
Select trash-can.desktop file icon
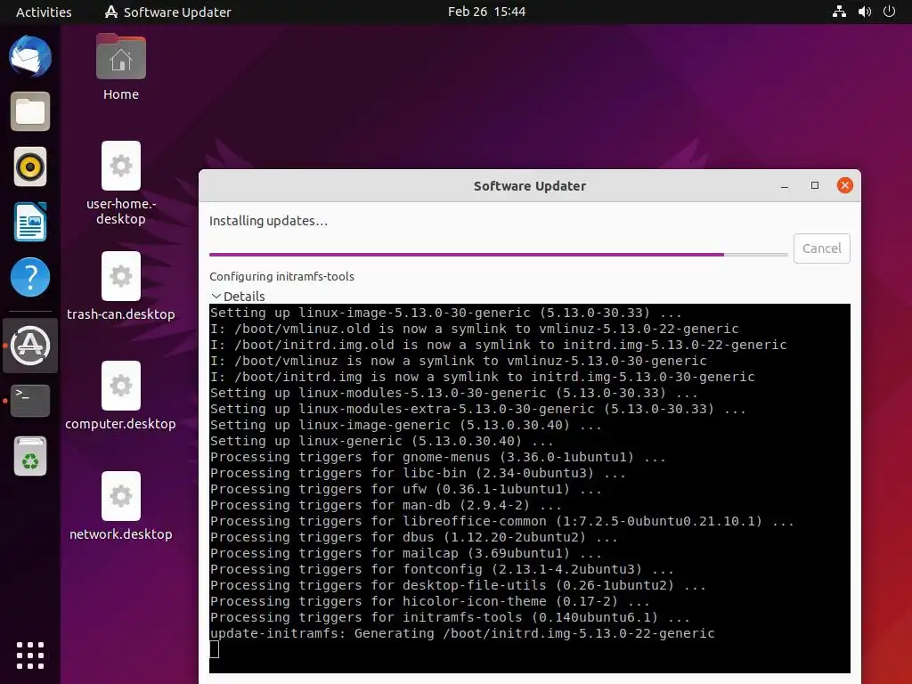[x=121, y=286]
